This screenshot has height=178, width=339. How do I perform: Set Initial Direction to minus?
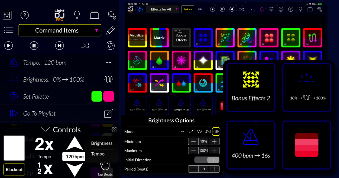click(x=201, y=160)
